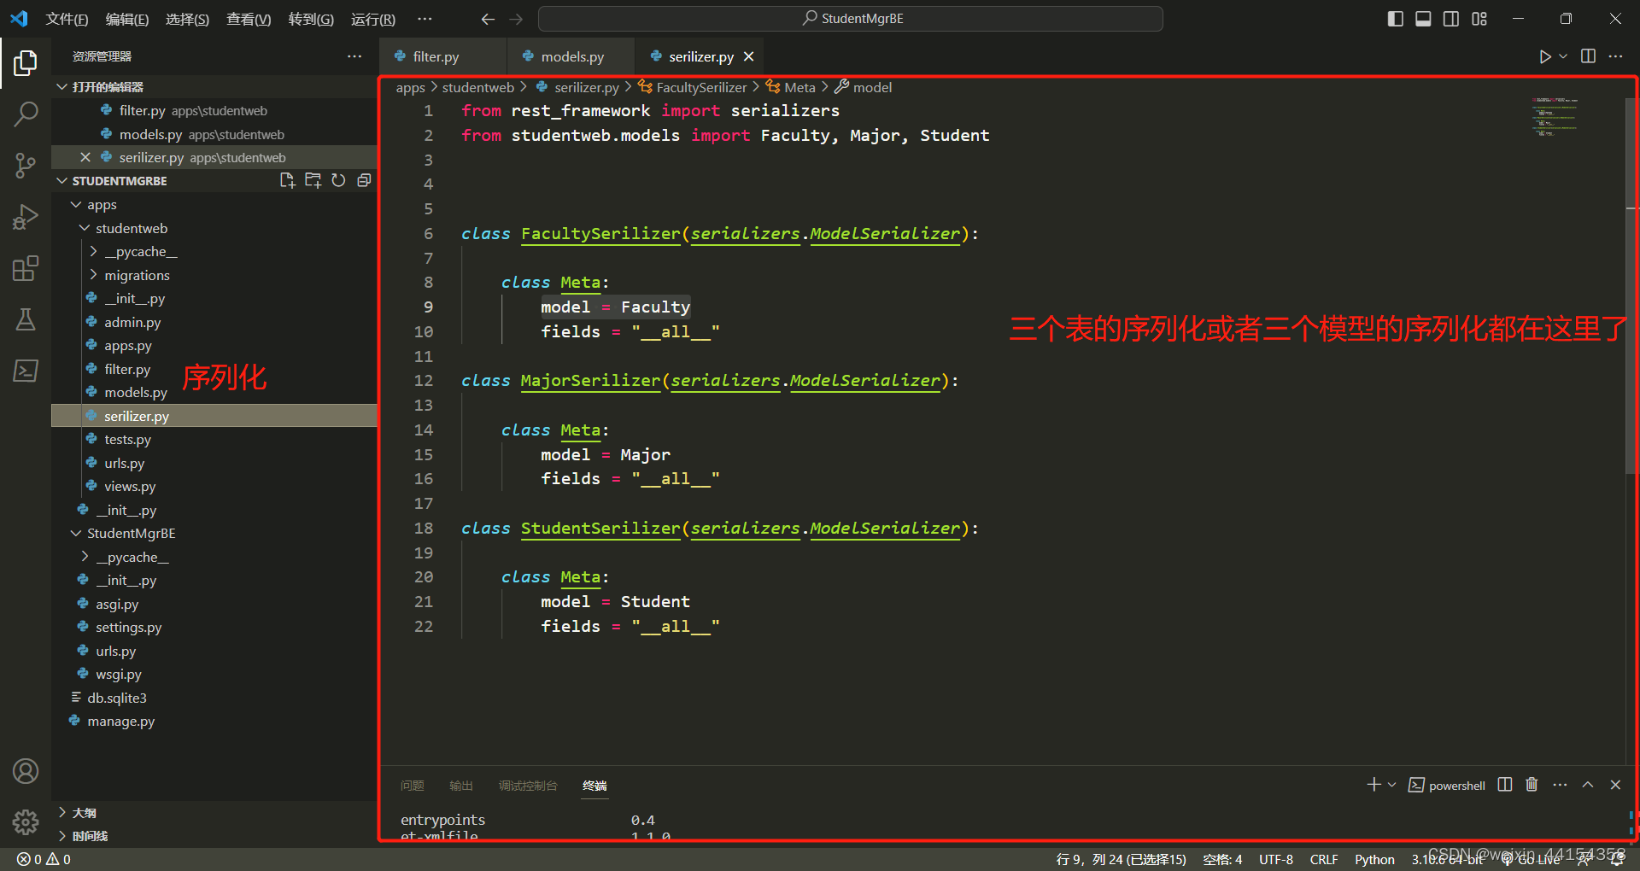Screen dimensions: 1640x871
Task: Close the serilizer.py editor tab
Action: coord(748,56)
